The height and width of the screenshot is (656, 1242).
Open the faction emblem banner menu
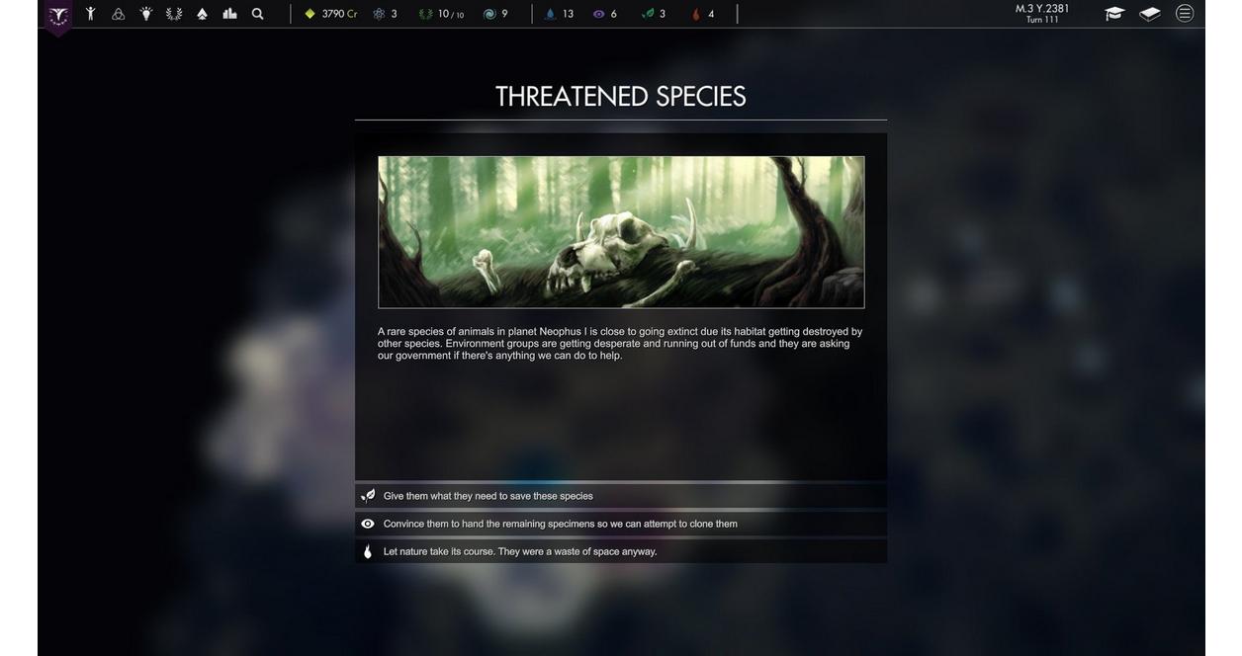[58, 16]
